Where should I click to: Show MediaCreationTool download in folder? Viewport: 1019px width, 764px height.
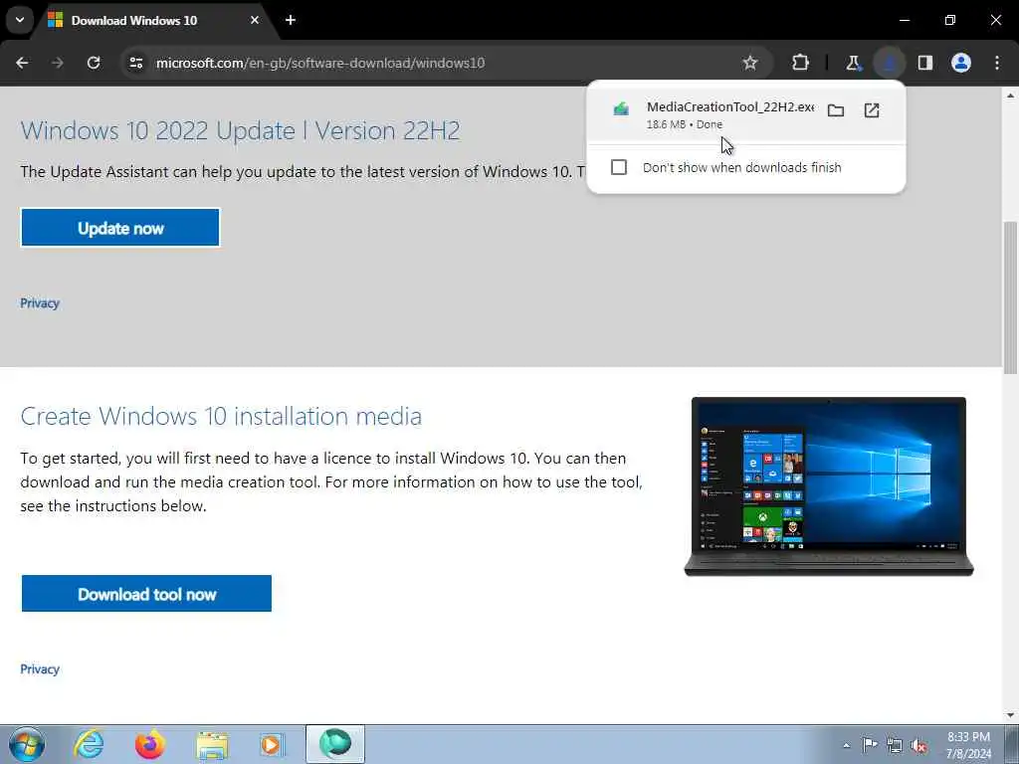click(x=836, y=110)
